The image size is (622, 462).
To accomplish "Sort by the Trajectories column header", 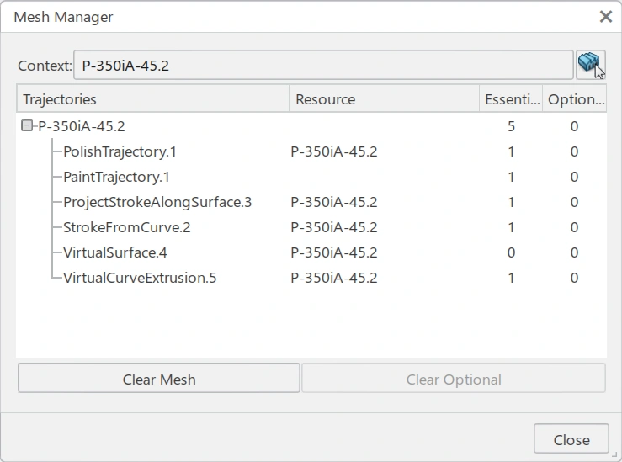I will tap(152, 99).
